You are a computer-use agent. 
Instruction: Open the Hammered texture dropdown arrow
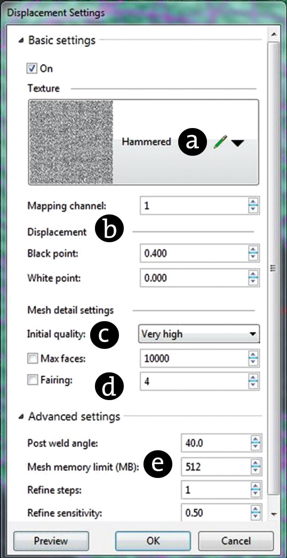point(237,143)
